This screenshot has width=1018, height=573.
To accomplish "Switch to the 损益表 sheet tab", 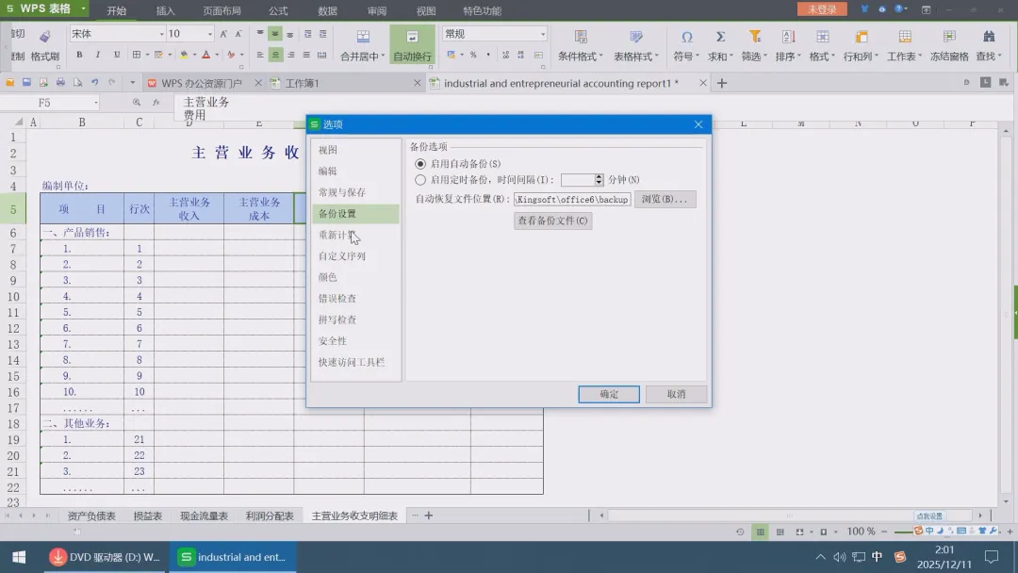I will [x=147, y=516].
